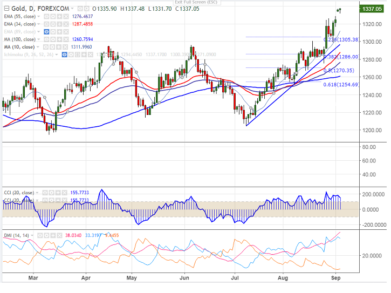The width and height of the screenshot is (391, 293).
Task: Hide EMA (34, close) with eye icon
Action: coord(46,24)
